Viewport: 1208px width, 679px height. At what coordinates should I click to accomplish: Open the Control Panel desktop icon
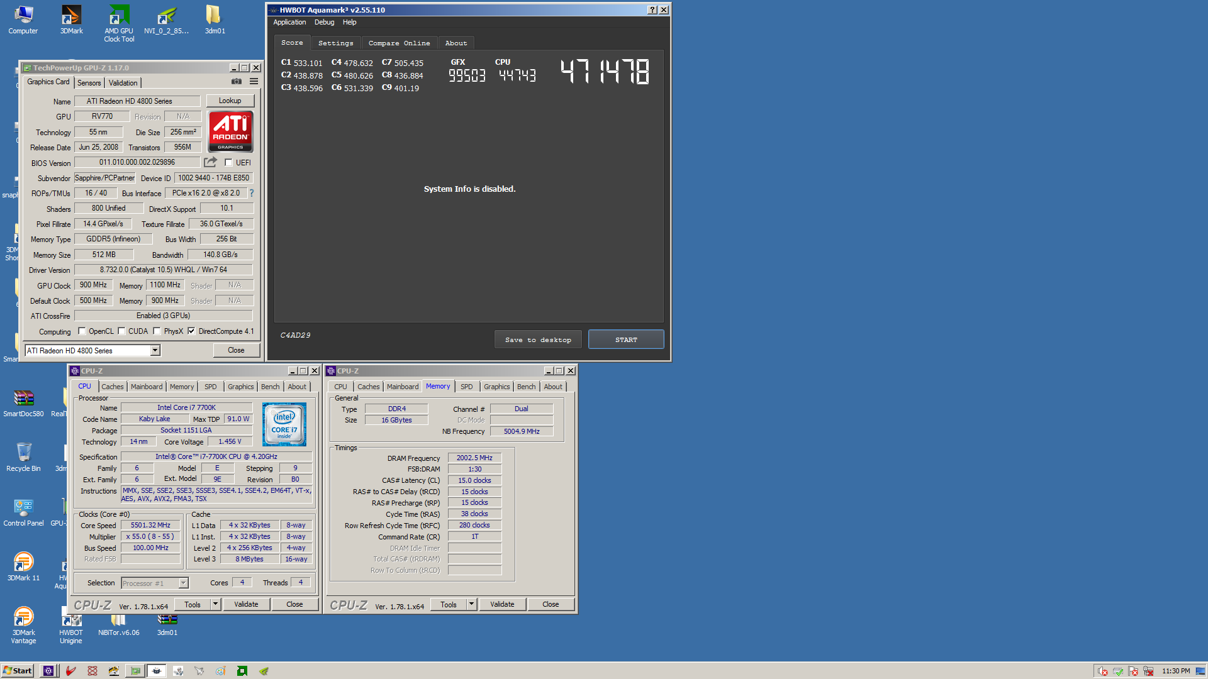[23, 512]
